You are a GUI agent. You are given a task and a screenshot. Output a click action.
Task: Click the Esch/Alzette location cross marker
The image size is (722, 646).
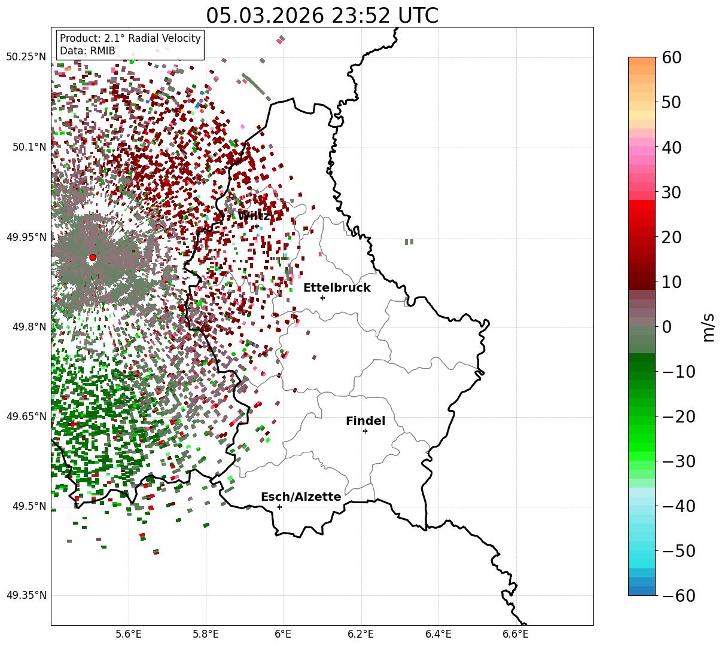click(279, 507)
